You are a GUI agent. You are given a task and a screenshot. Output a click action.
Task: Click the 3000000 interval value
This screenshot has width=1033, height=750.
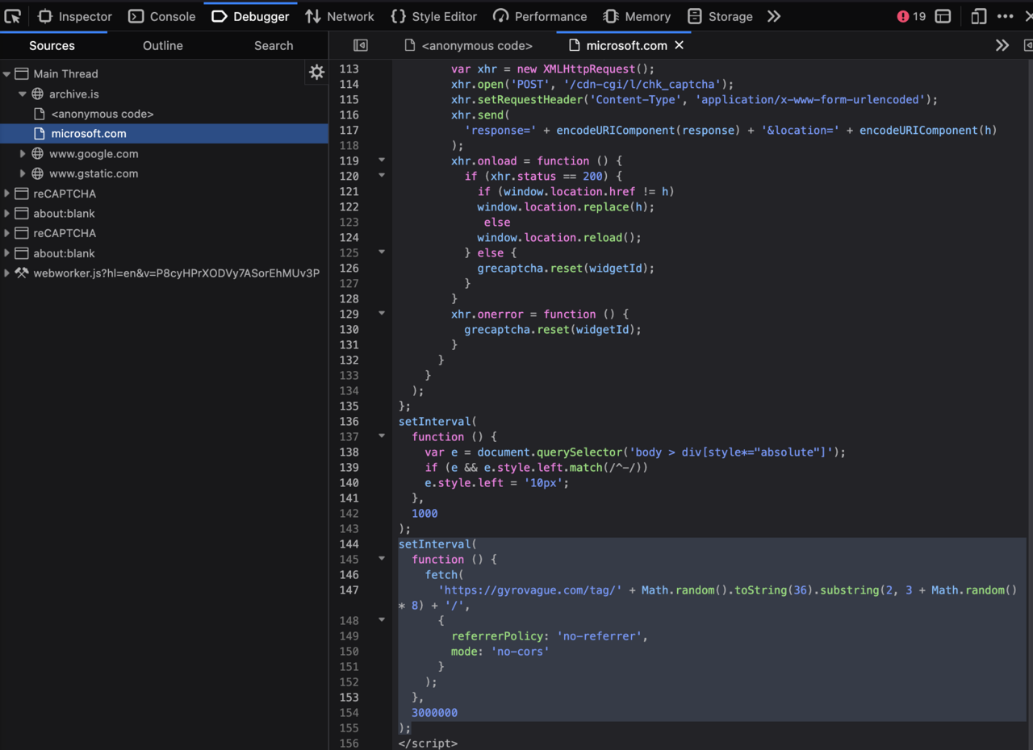(434, 713)
